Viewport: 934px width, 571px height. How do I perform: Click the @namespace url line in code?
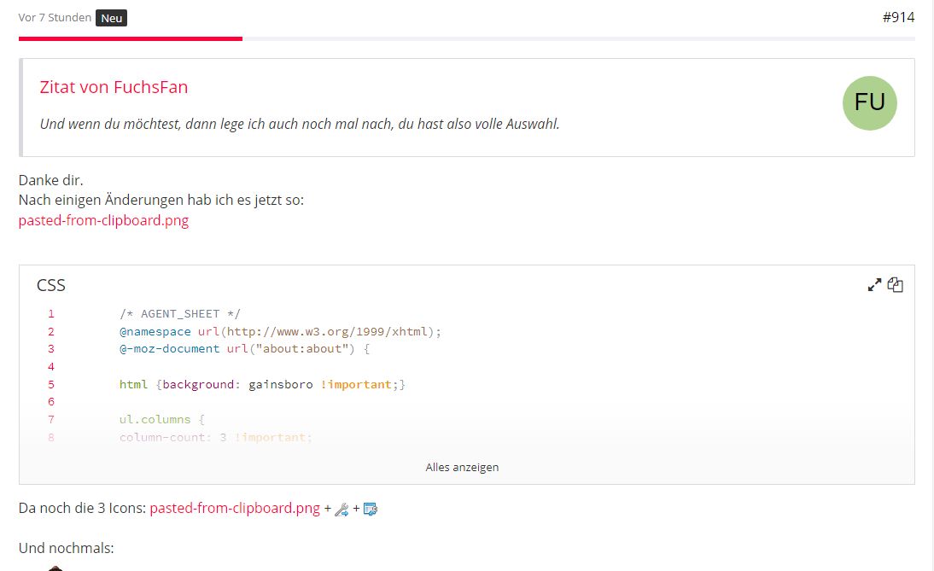click(x=280, y=331)
